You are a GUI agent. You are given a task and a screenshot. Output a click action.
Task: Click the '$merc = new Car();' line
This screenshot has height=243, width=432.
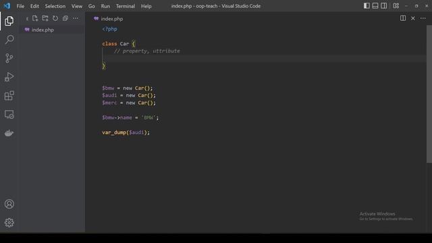(x=129, y=103)
